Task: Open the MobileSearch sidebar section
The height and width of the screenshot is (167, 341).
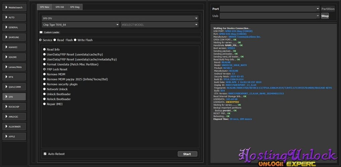Action: click(x=14, y=7)
